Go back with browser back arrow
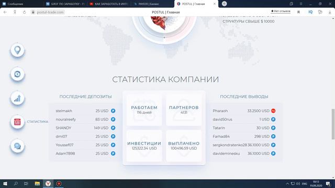The width and height of the screenshot is (335, 188). (x=5, y=12)
